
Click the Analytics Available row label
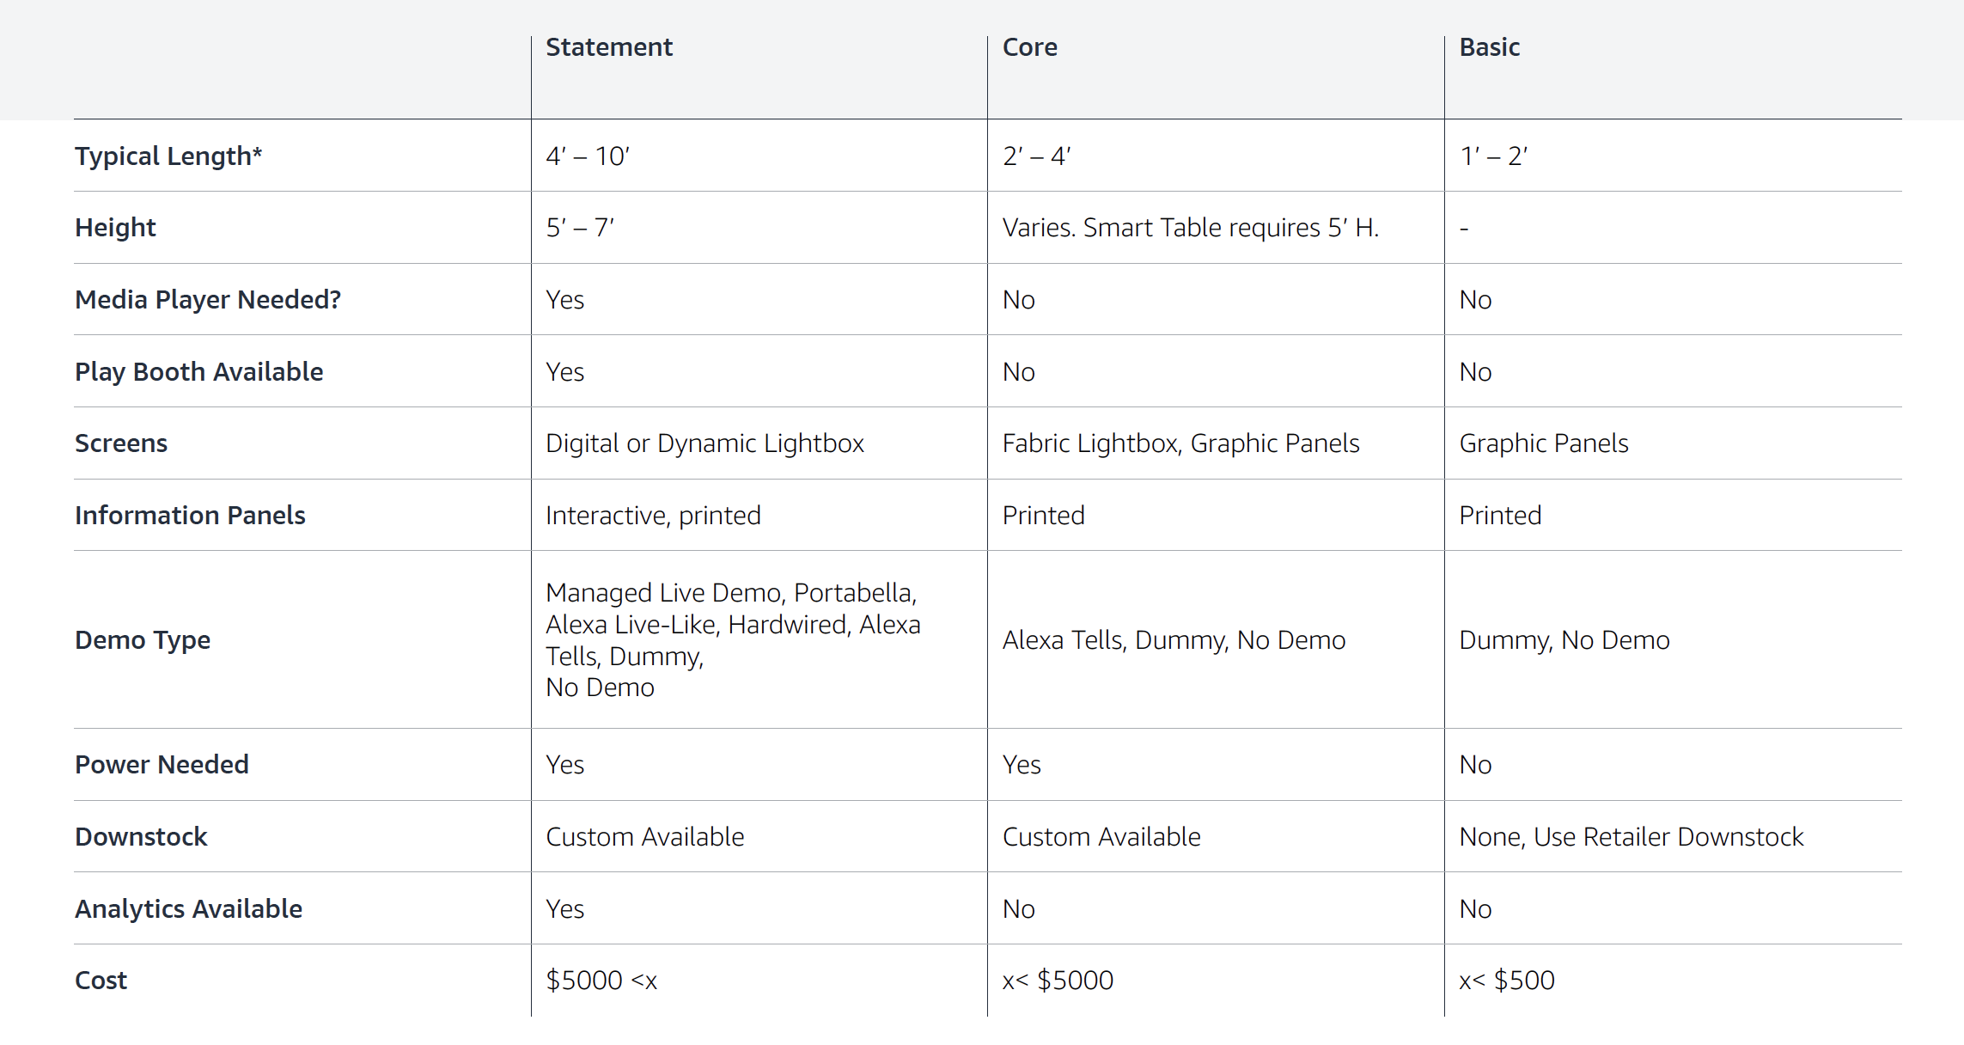[188, 909]
